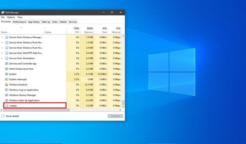Click the Services and Controller app icon

pyautogui.click(x=7, y=64)
